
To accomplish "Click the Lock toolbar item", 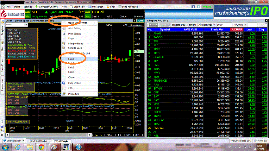I will pyautogui.click(x=111, y=7).
